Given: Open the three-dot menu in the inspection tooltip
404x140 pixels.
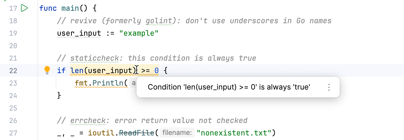Looking at the screenshot, I should coord(329,87).
